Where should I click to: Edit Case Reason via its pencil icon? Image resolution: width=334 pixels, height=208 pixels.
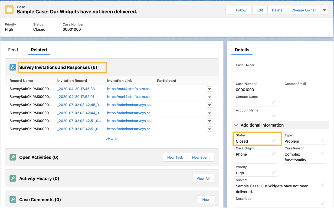coord(323,153)
